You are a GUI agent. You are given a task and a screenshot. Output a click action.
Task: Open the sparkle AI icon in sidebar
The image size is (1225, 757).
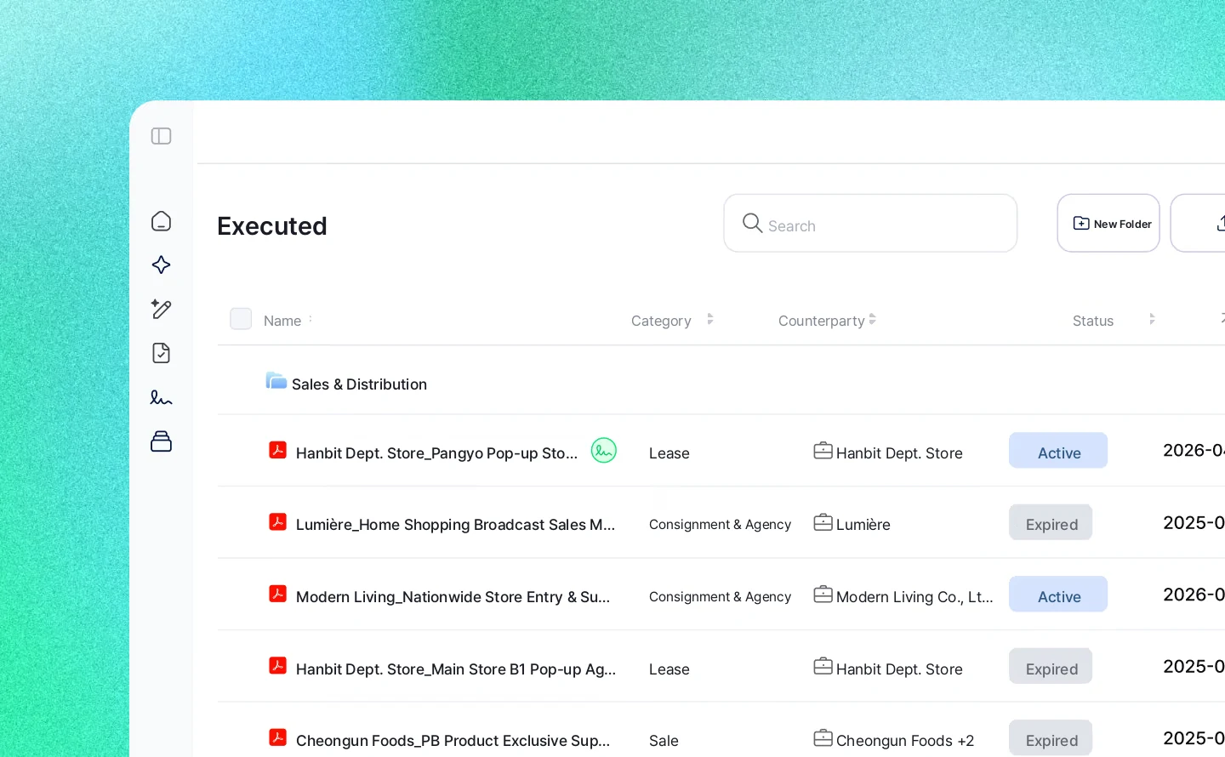pyautogui.click(x=161, y=265)
